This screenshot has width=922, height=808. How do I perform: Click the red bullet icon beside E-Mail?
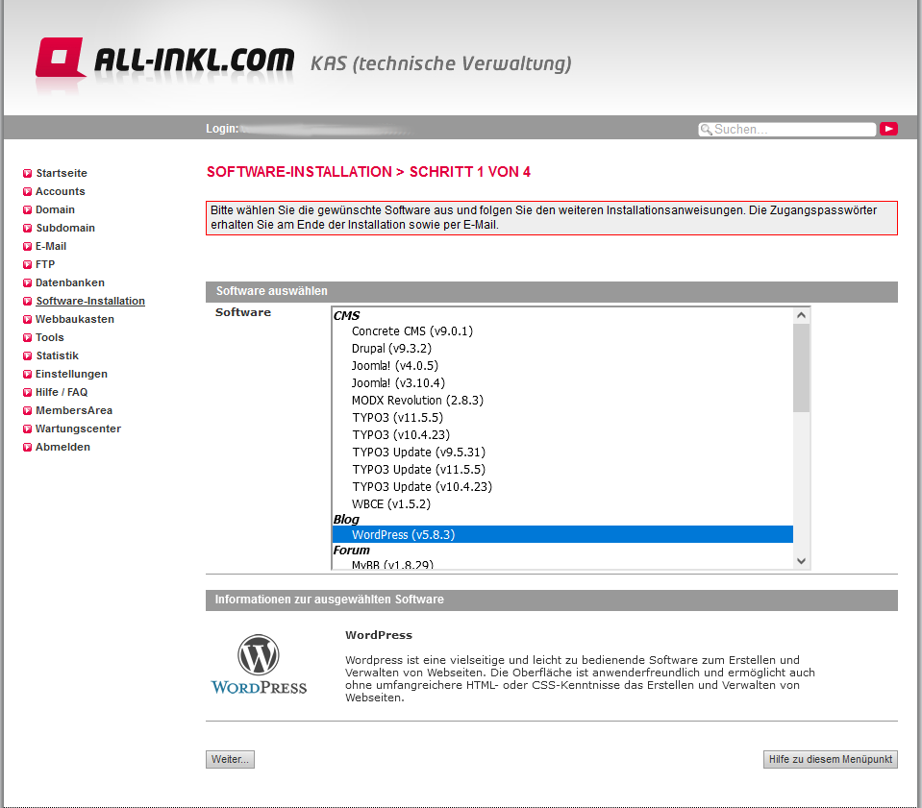click(27, 246)
